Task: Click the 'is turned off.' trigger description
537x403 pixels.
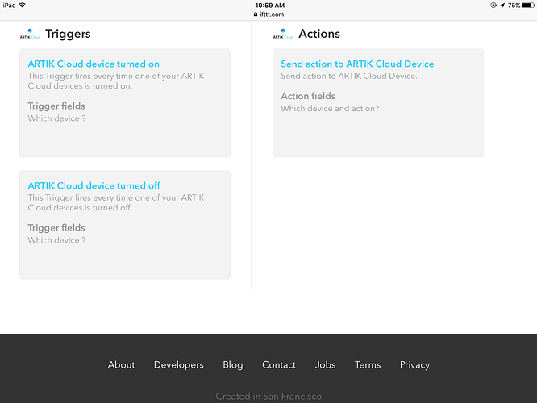Action: coord(116,202)
